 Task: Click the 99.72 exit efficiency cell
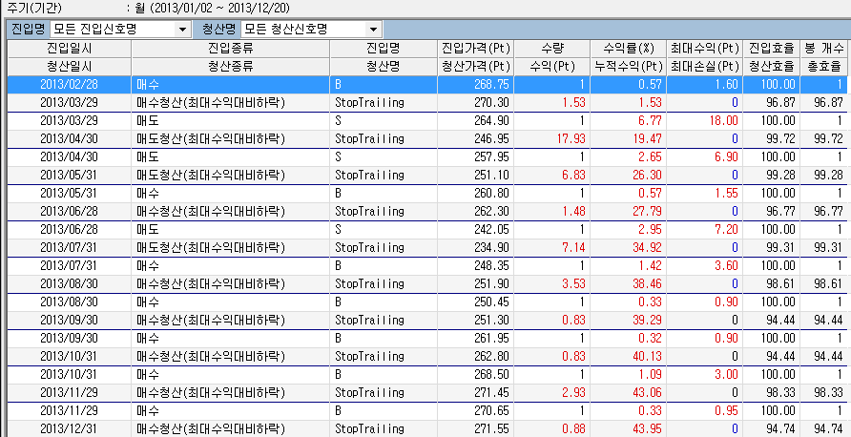coord(778,138)
